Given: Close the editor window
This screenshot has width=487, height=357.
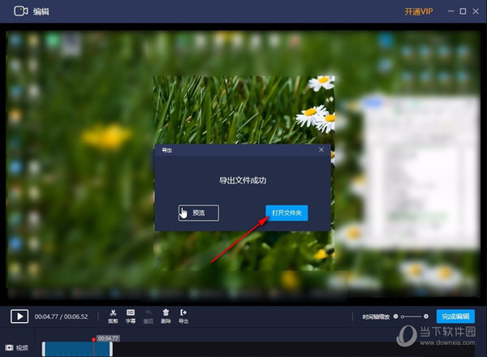Looking at the screenshot, I should (x=476, y=11).
